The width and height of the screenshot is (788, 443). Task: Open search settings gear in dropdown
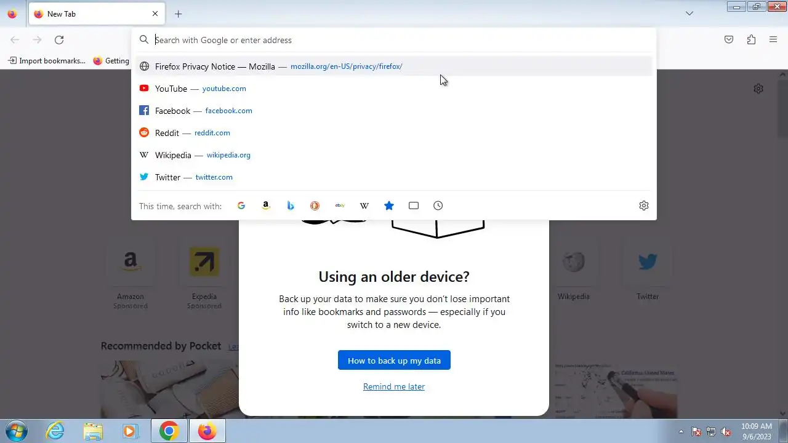pos(644,206)
